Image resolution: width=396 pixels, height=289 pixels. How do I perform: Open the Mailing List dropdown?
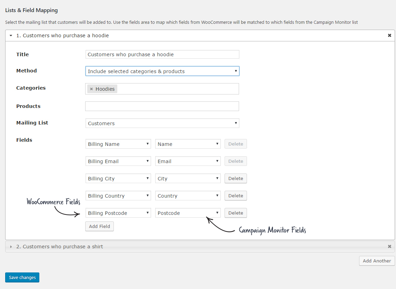coord(162,123)
